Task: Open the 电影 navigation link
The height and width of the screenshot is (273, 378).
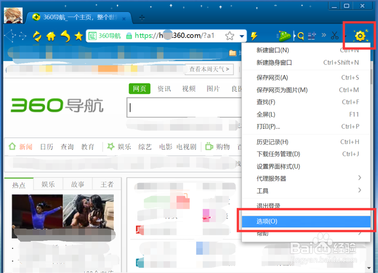Action: tap(166, 147)
